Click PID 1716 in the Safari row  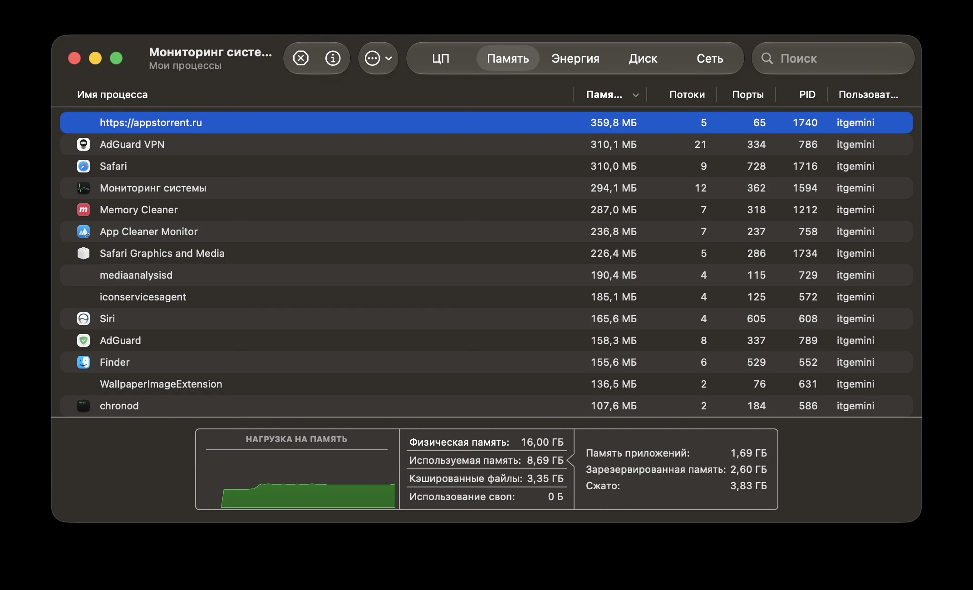[805, 166]
